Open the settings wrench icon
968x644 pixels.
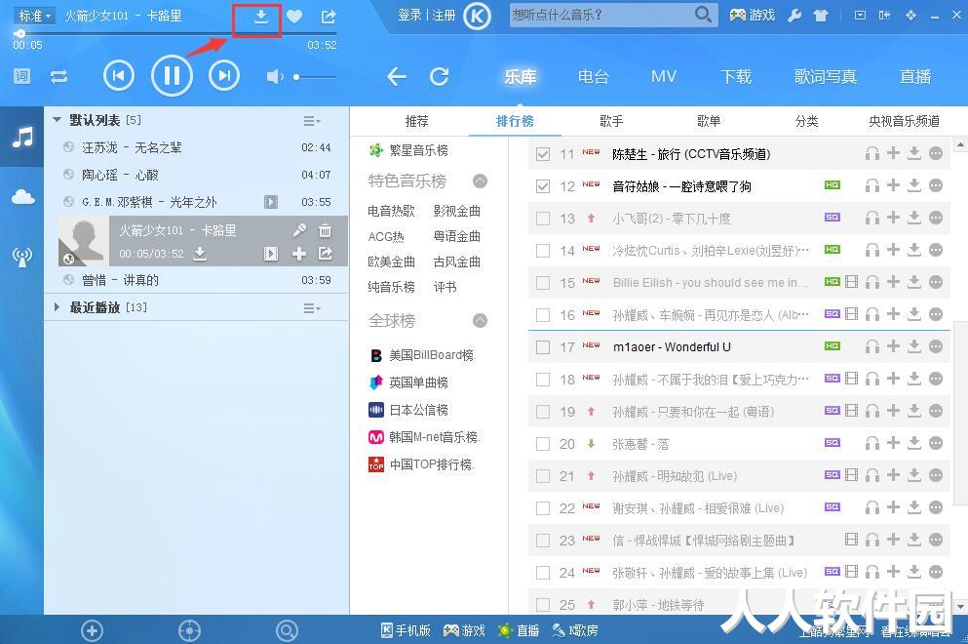794,16
